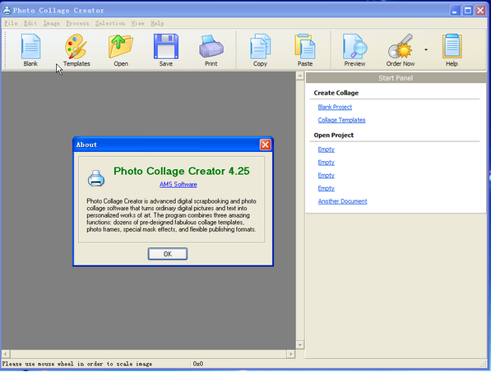Screen dimensions: 491x372
Task: Open the Selection menu
Action: point(110,24)
